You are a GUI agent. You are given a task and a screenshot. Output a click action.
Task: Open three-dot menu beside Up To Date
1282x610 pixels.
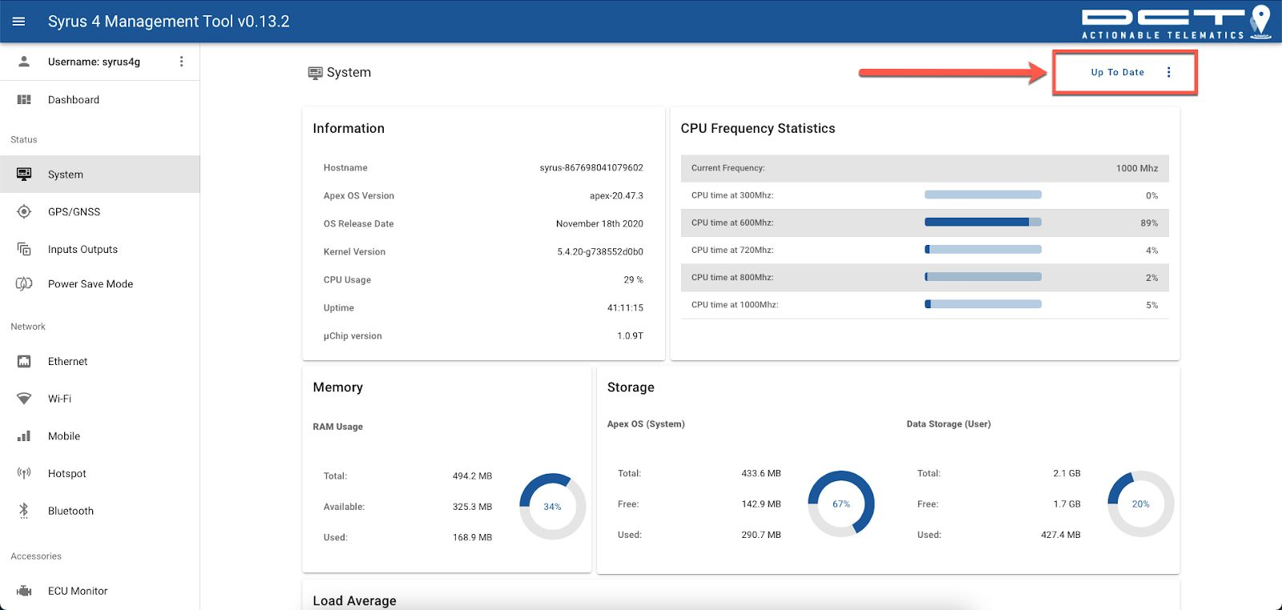[x=1169, y=72]
